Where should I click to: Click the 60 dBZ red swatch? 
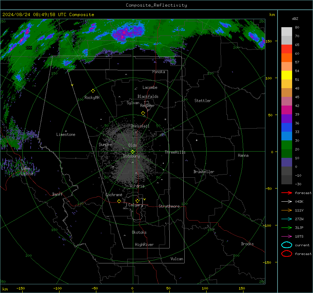(287, 49)
